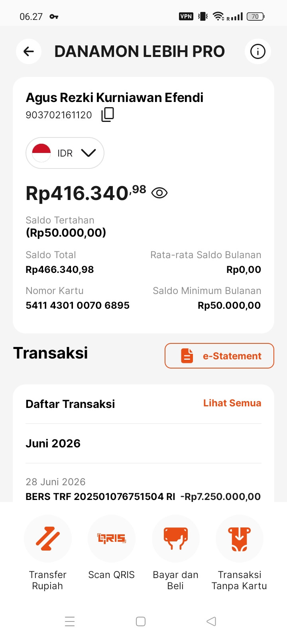The height and width of the screenshot is (639, 287).
Task: Tap the card number 5411 4301 0070 6895
Action: point(78,306)
